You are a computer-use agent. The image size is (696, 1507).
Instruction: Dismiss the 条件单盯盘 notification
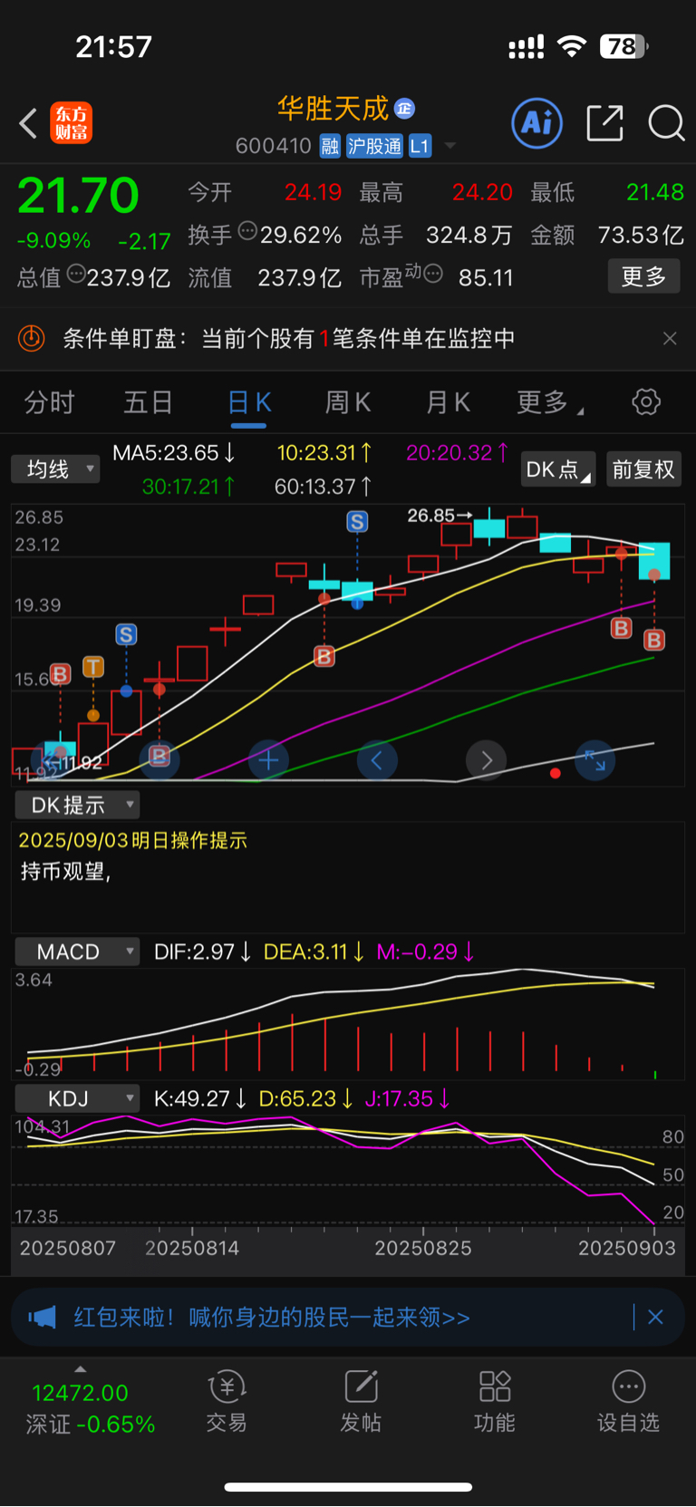[670, 338]
